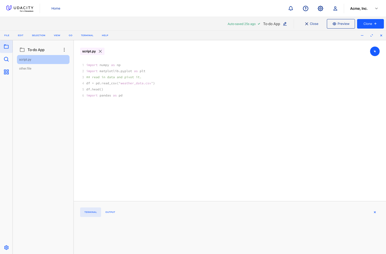The image size is (386, 254).
Task: Click the Clone button
Action: click(370, 24)
